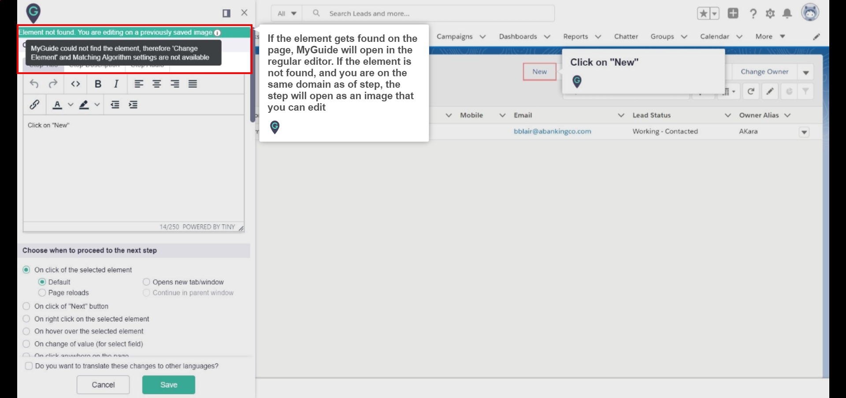Go to the Chatter tab
The image size is (846, 398).
click(626, 37)
